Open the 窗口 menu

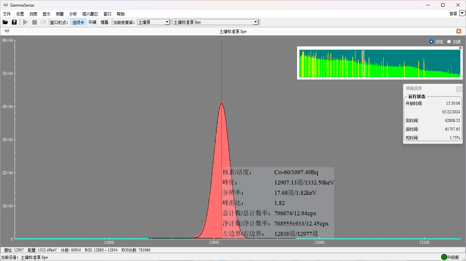(x=107, y=14)
